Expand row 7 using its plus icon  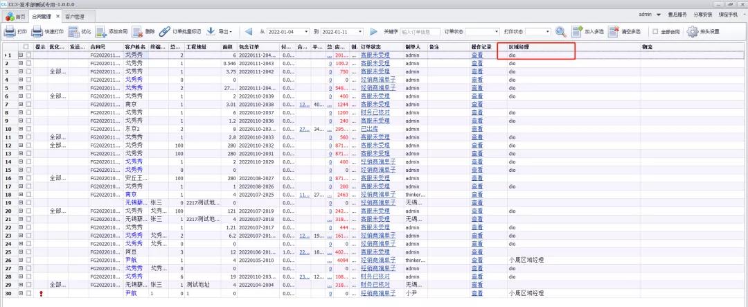[x=21, y=105]
